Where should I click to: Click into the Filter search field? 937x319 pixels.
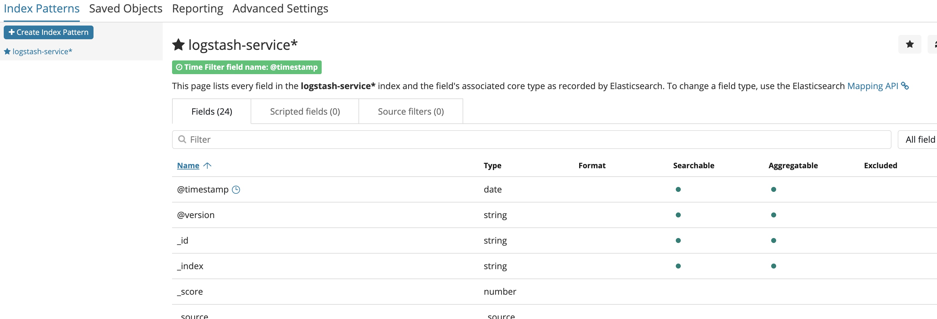531,140
